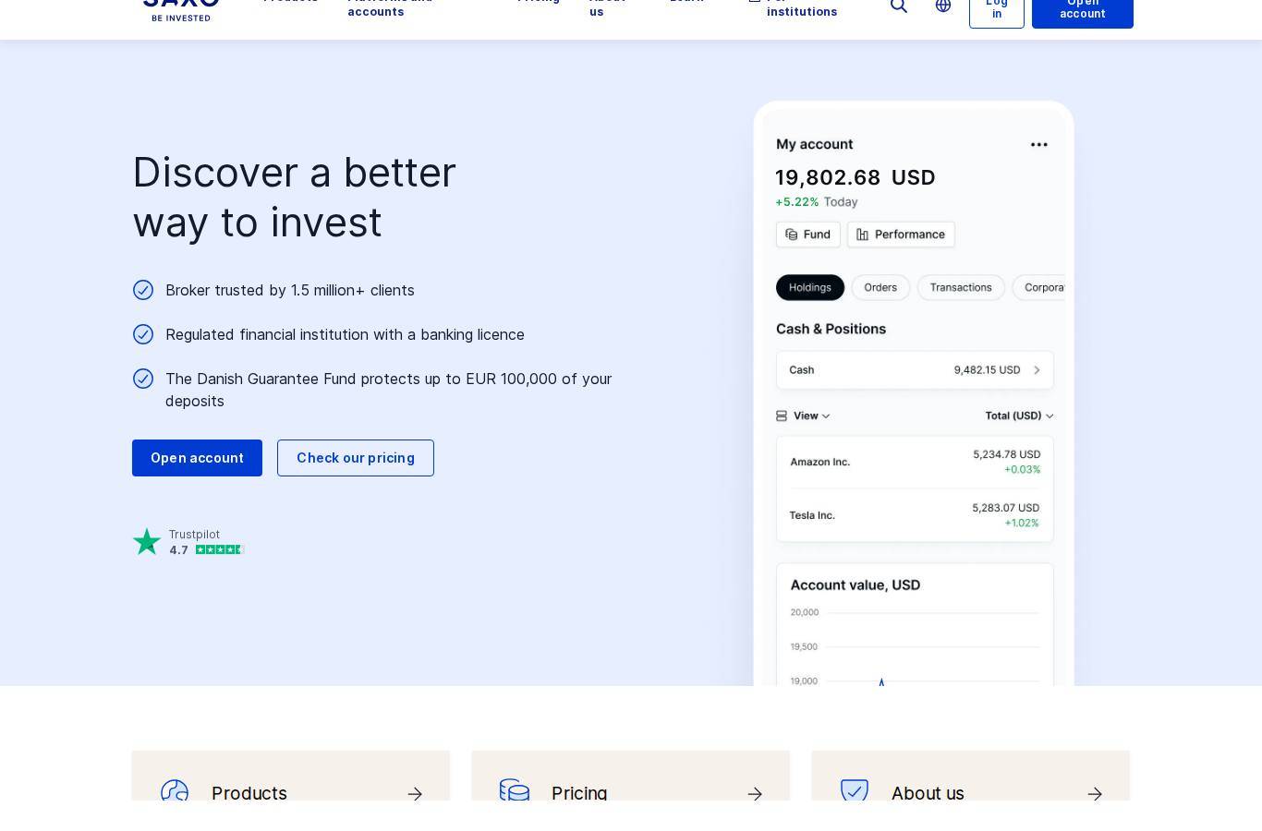Image resolution: width=1262 pixels, height=831 pixels.
Task: Click the Trustpilot five-star rating bar
Action: (219, 550)
